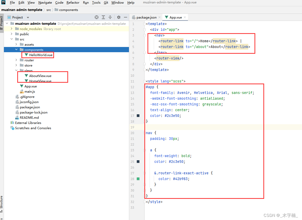Click the WebStorm logo icon
This screenshot has height=220, width=302.
pos(3,2)
